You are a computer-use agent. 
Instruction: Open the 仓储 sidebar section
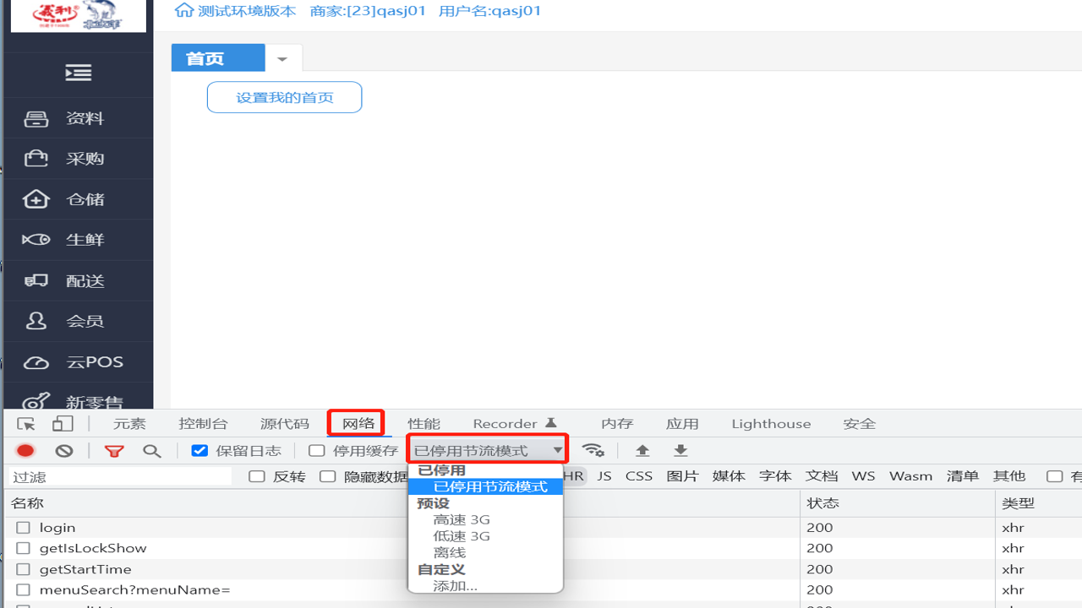(79, 199)
